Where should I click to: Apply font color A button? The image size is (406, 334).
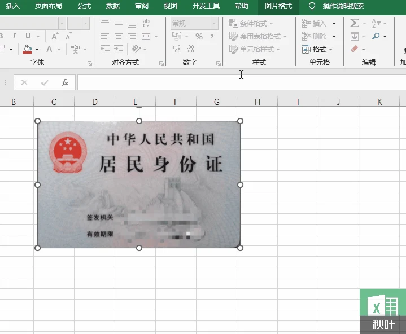click(49, 49)
